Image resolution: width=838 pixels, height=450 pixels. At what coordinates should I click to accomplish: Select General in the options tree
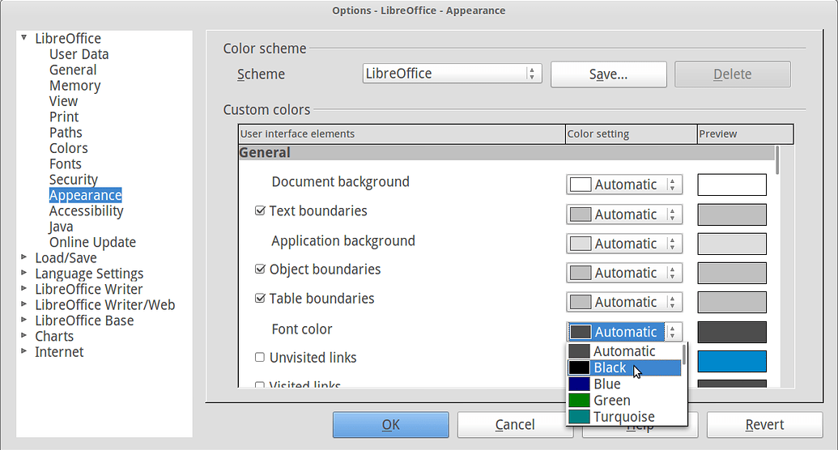(x=73, y=70)
